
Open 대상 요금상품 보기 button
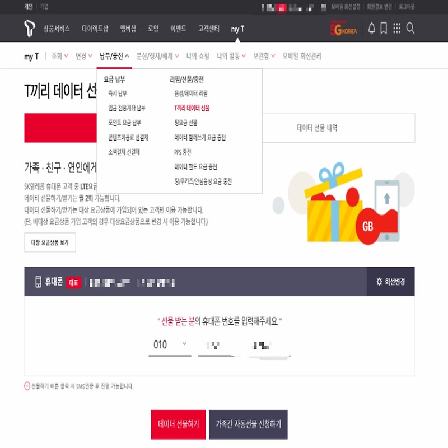coord(50,242)
